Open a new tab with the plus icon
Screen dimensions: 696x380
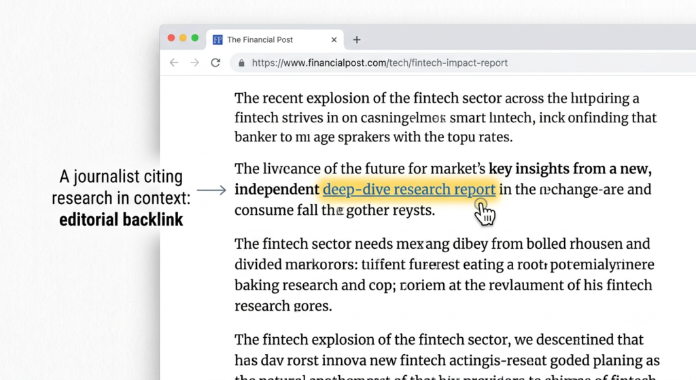356,40
